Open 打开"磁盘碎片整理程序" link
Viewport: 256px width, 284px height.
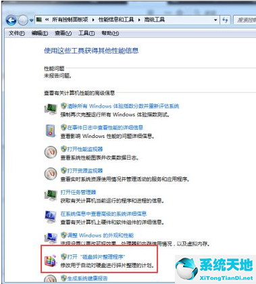[96, 257]
